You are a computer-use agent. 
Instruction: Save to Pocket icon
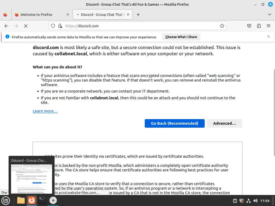(x=249, y=26)
